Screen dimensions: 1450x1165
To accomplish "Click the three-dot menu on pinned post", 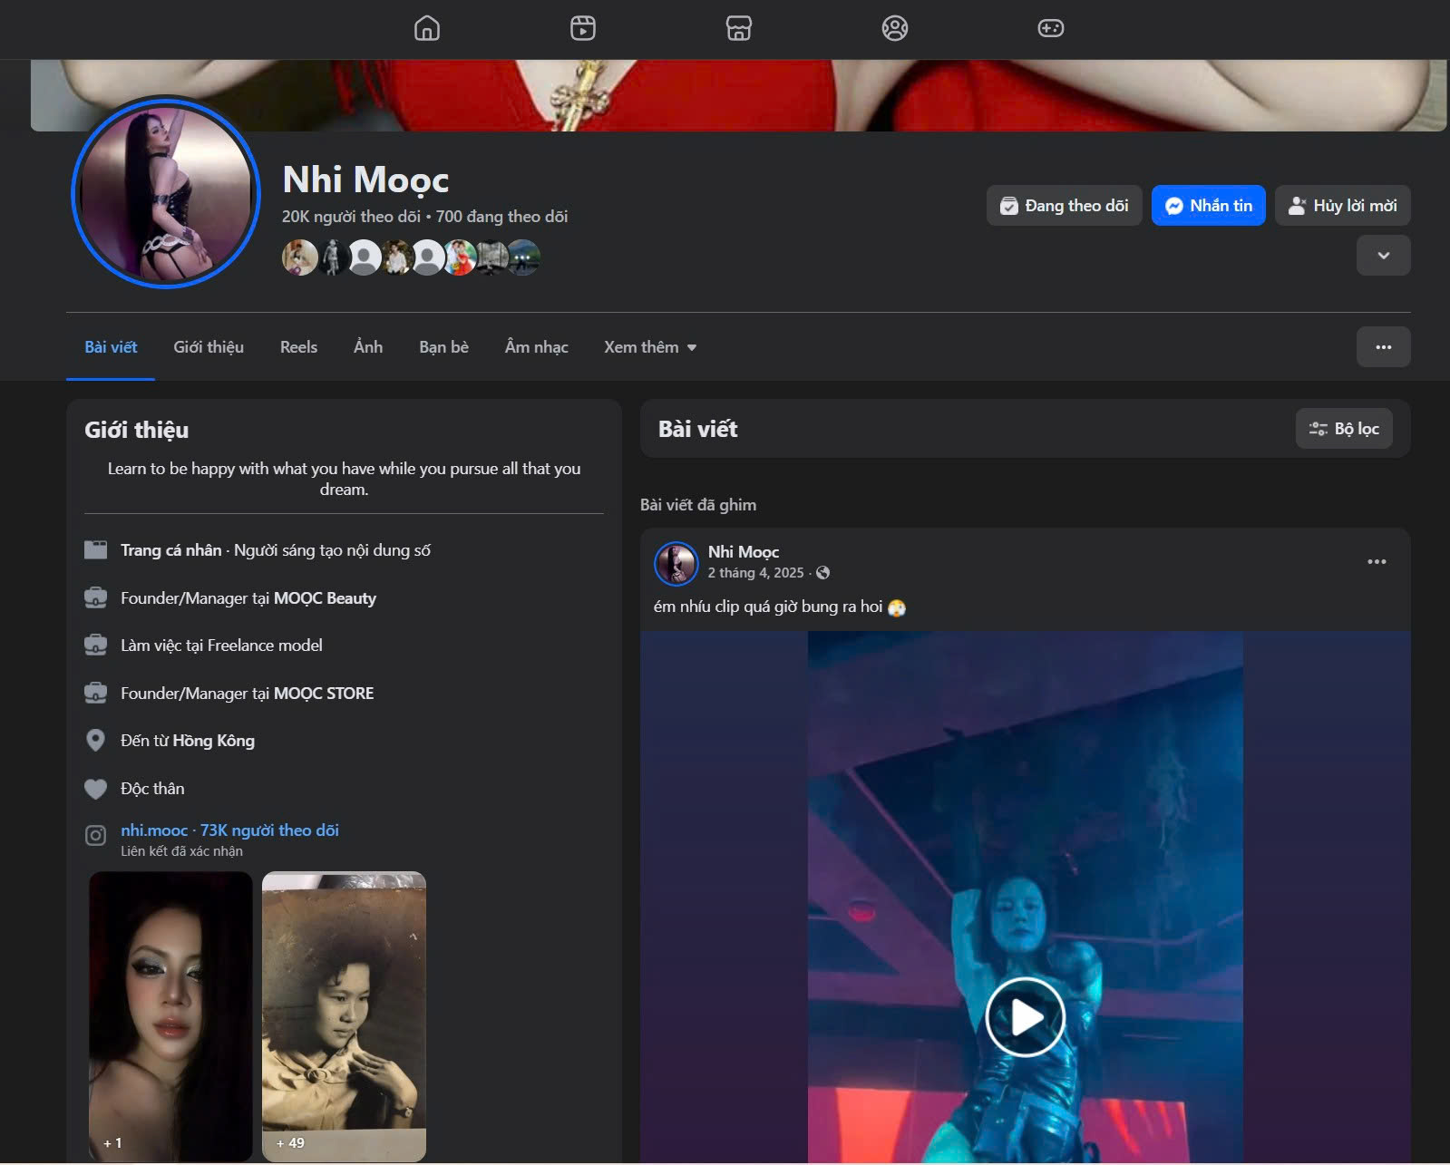I will click(1376, 562).
